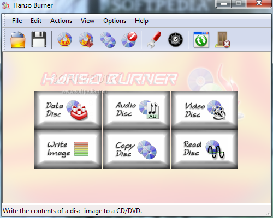
Task: Open the Options menu
Action: click(115, 21)
